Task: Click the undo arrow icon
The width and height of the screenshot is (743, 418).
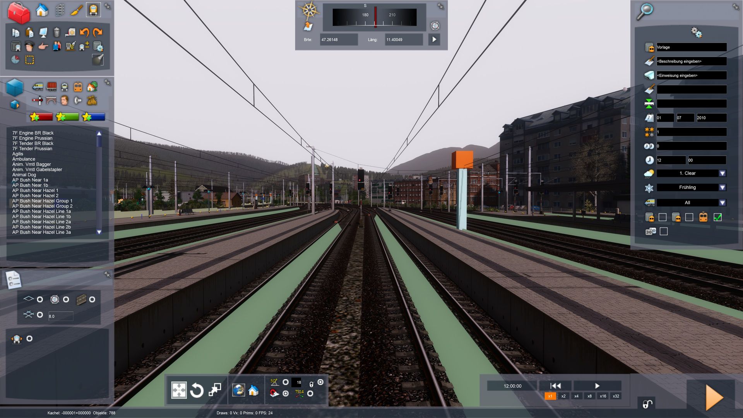Action: click(x=84, y=33)
